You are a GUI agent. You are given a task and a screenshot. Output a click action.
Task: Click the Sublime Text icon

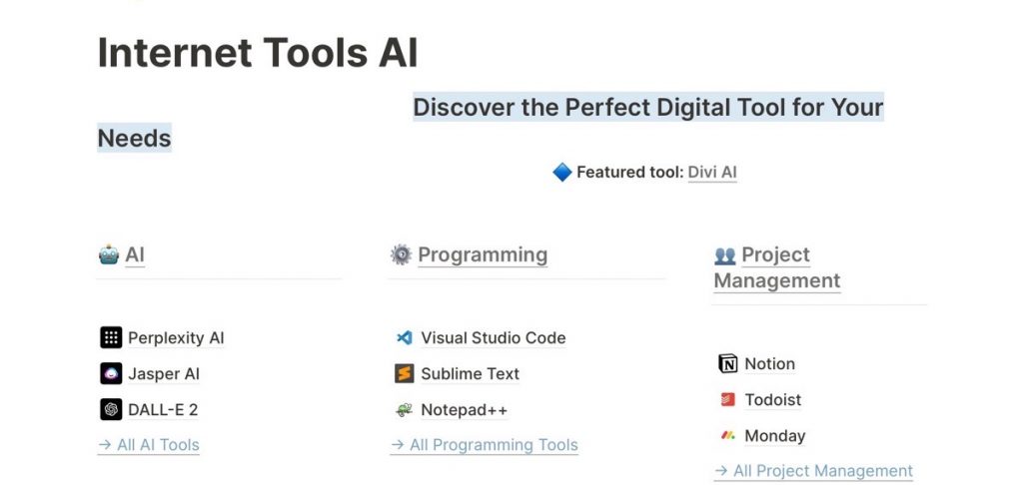[404, 373]
